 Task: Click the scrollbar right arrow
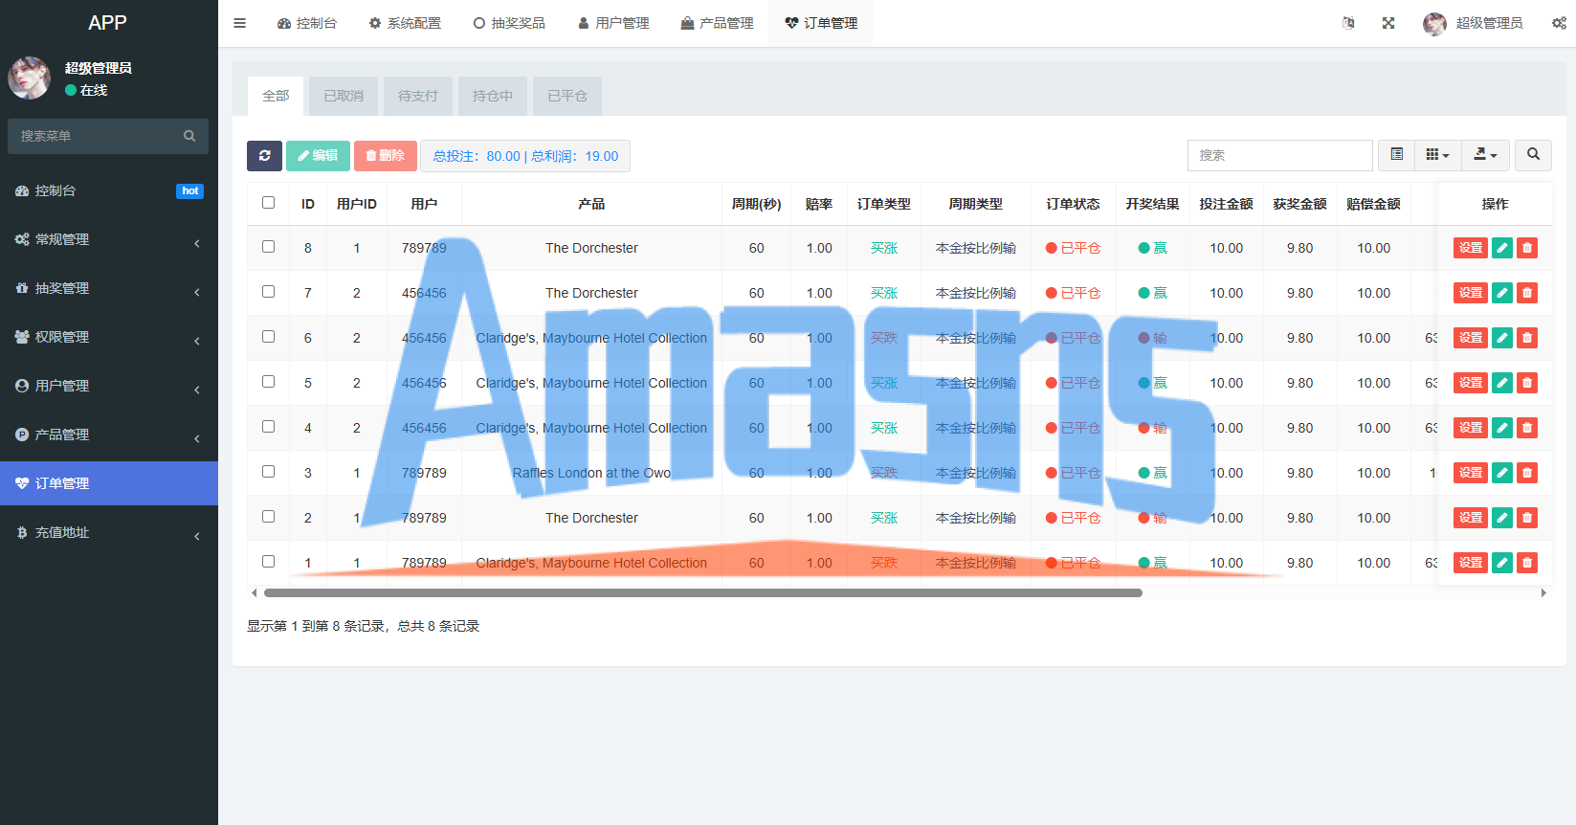click(1543, 593)
